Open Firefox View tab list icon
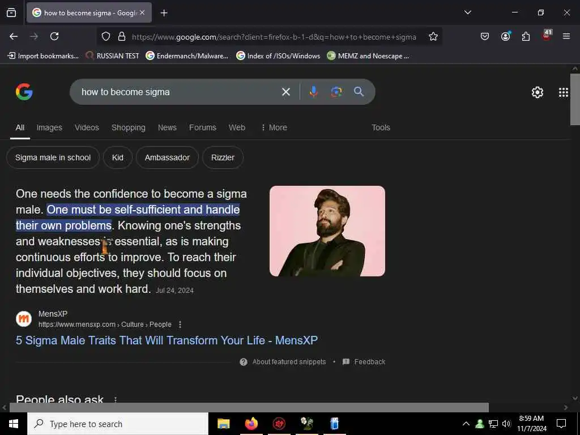Screen dimensions: 580x435 [11, 12]
